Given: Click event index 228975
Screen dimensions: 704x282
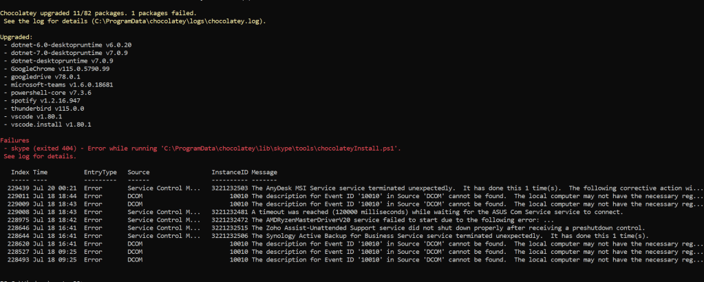Looking at the screenshot, I should 19,220.
